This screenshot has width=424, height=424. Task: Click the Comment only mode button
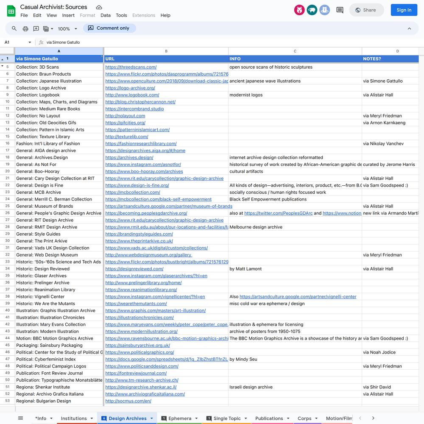click(x=109, y=28)
